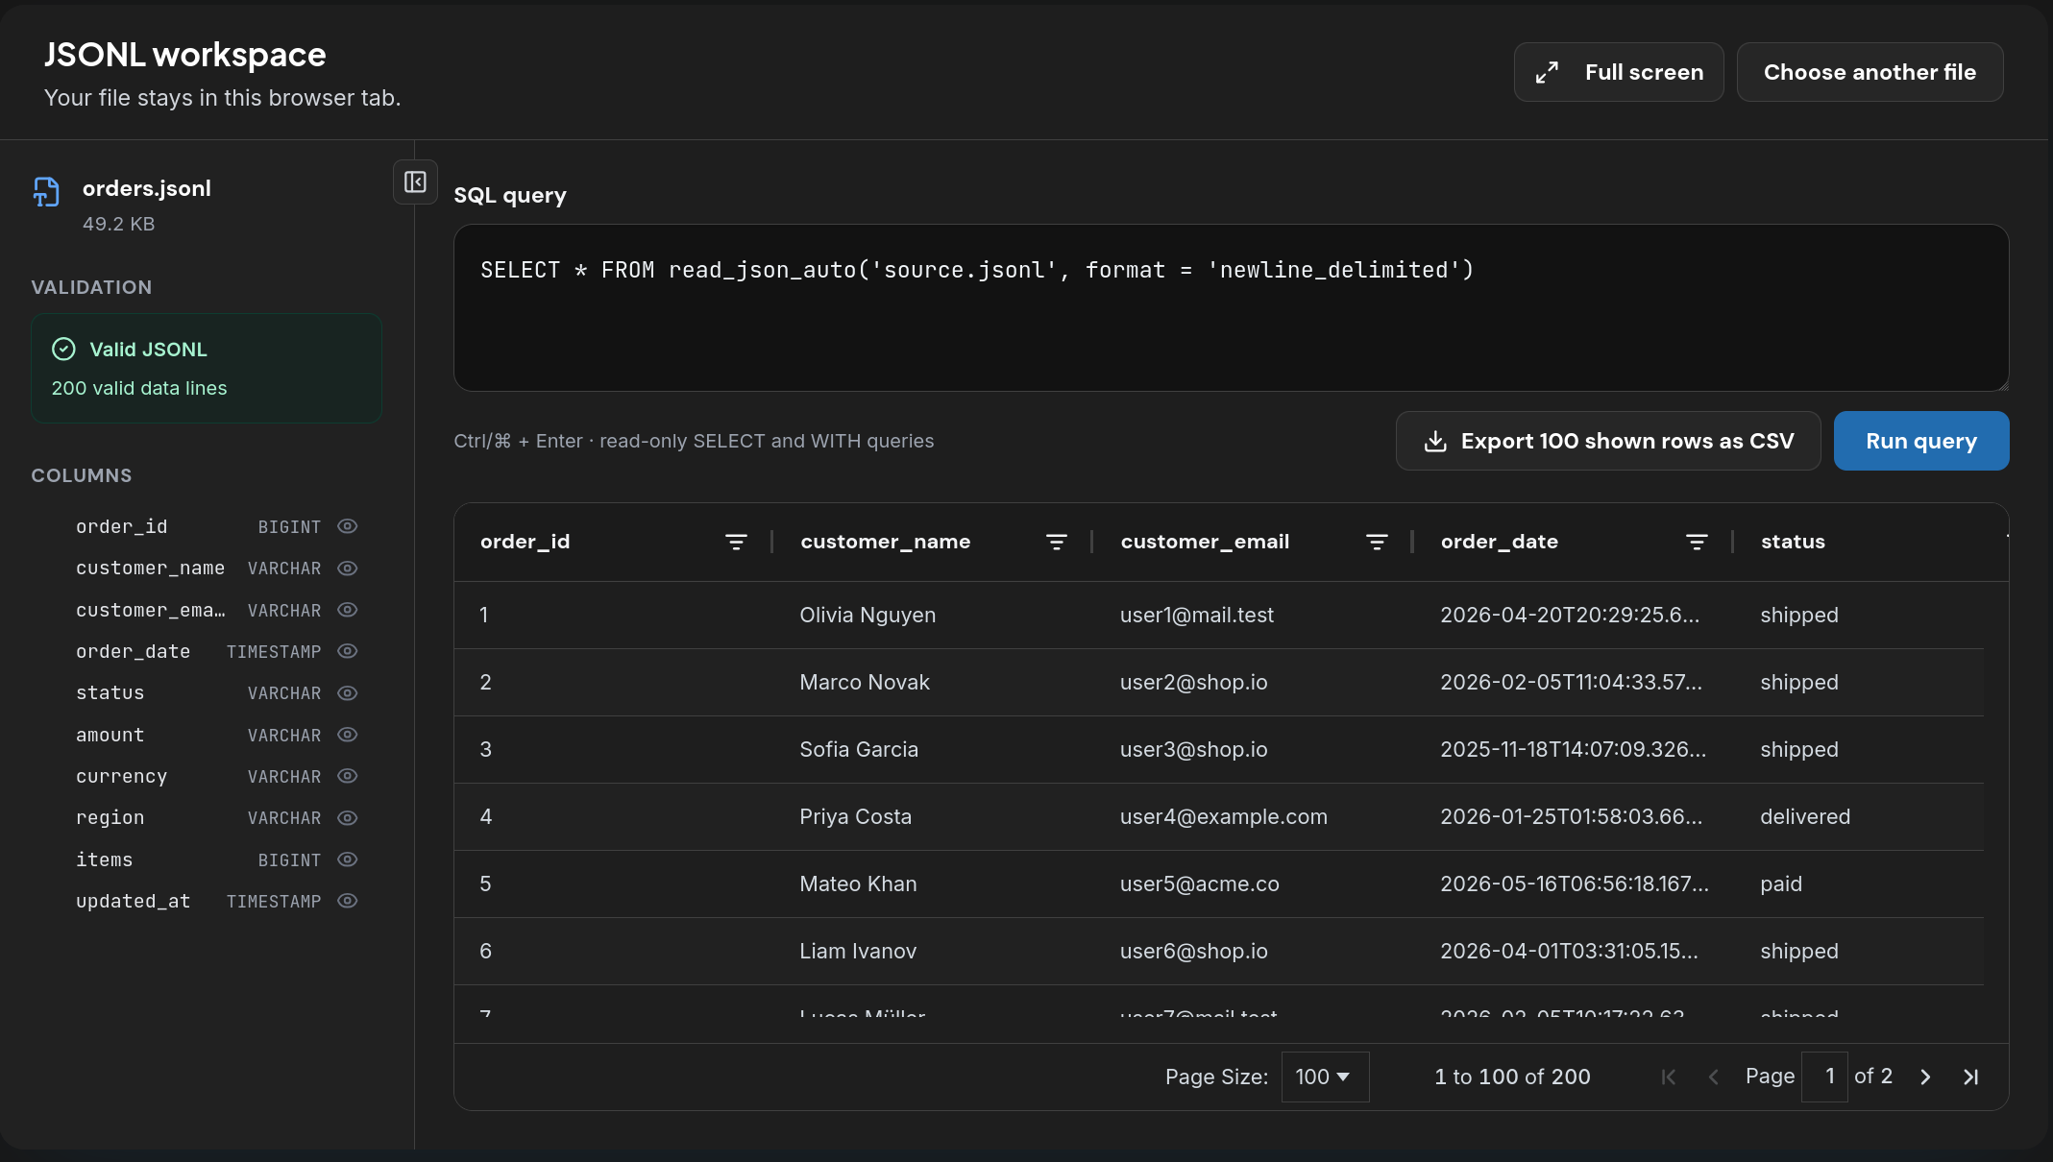Export 100 shown rows as CSV
The image size is (2053, 1162).
coord(1608,441)
